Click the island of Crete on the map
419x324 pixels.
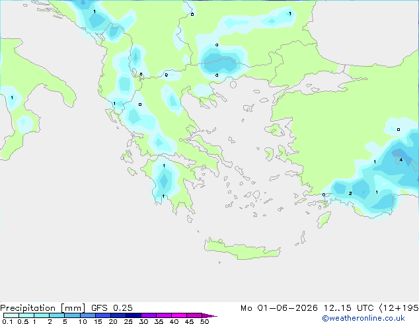pyautogui.click(x=242, y=249)
